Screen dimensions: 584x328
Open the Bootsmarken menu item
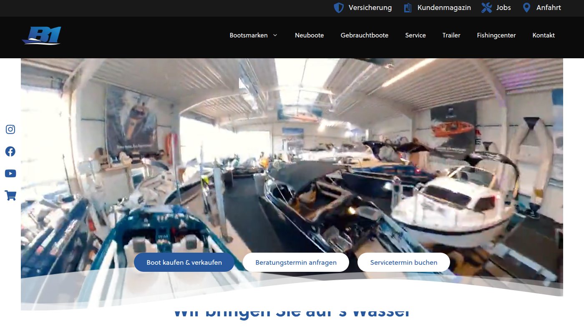(249, 35)
